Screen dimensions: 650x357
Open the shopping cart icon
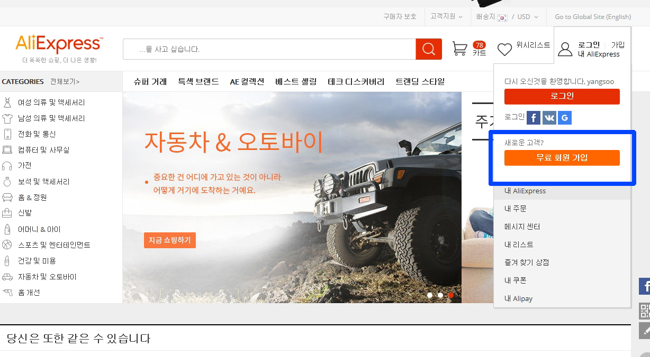pyautogui.click(x=459, y=49)
